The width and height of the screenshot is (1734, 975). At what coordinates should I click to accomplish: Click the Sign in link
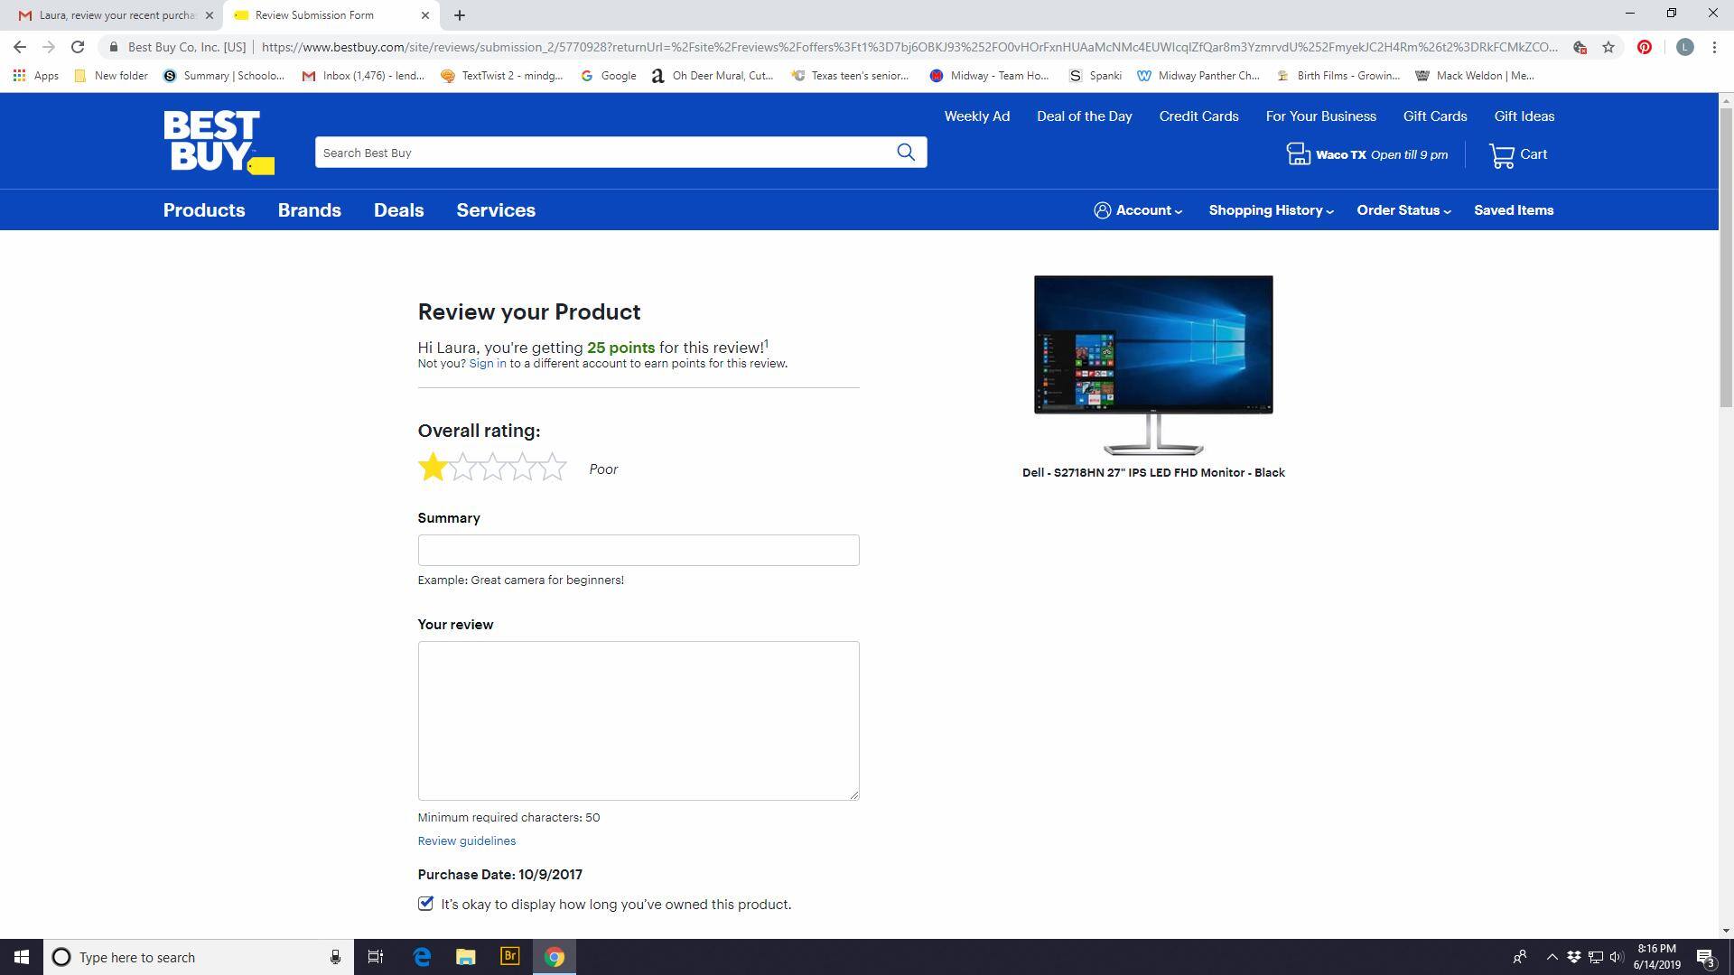[487, 363]
